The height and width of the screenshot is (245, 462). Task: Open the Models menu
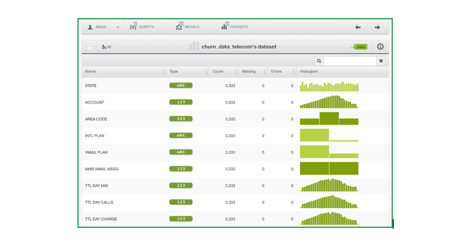(x=188, y=27)
